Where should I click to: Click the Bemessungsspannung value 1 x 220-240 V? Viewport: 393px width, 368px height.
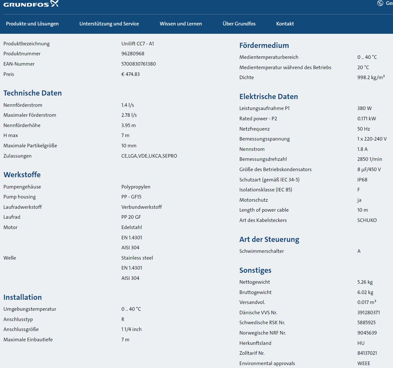pyautogui.click(x=372, y=139)
